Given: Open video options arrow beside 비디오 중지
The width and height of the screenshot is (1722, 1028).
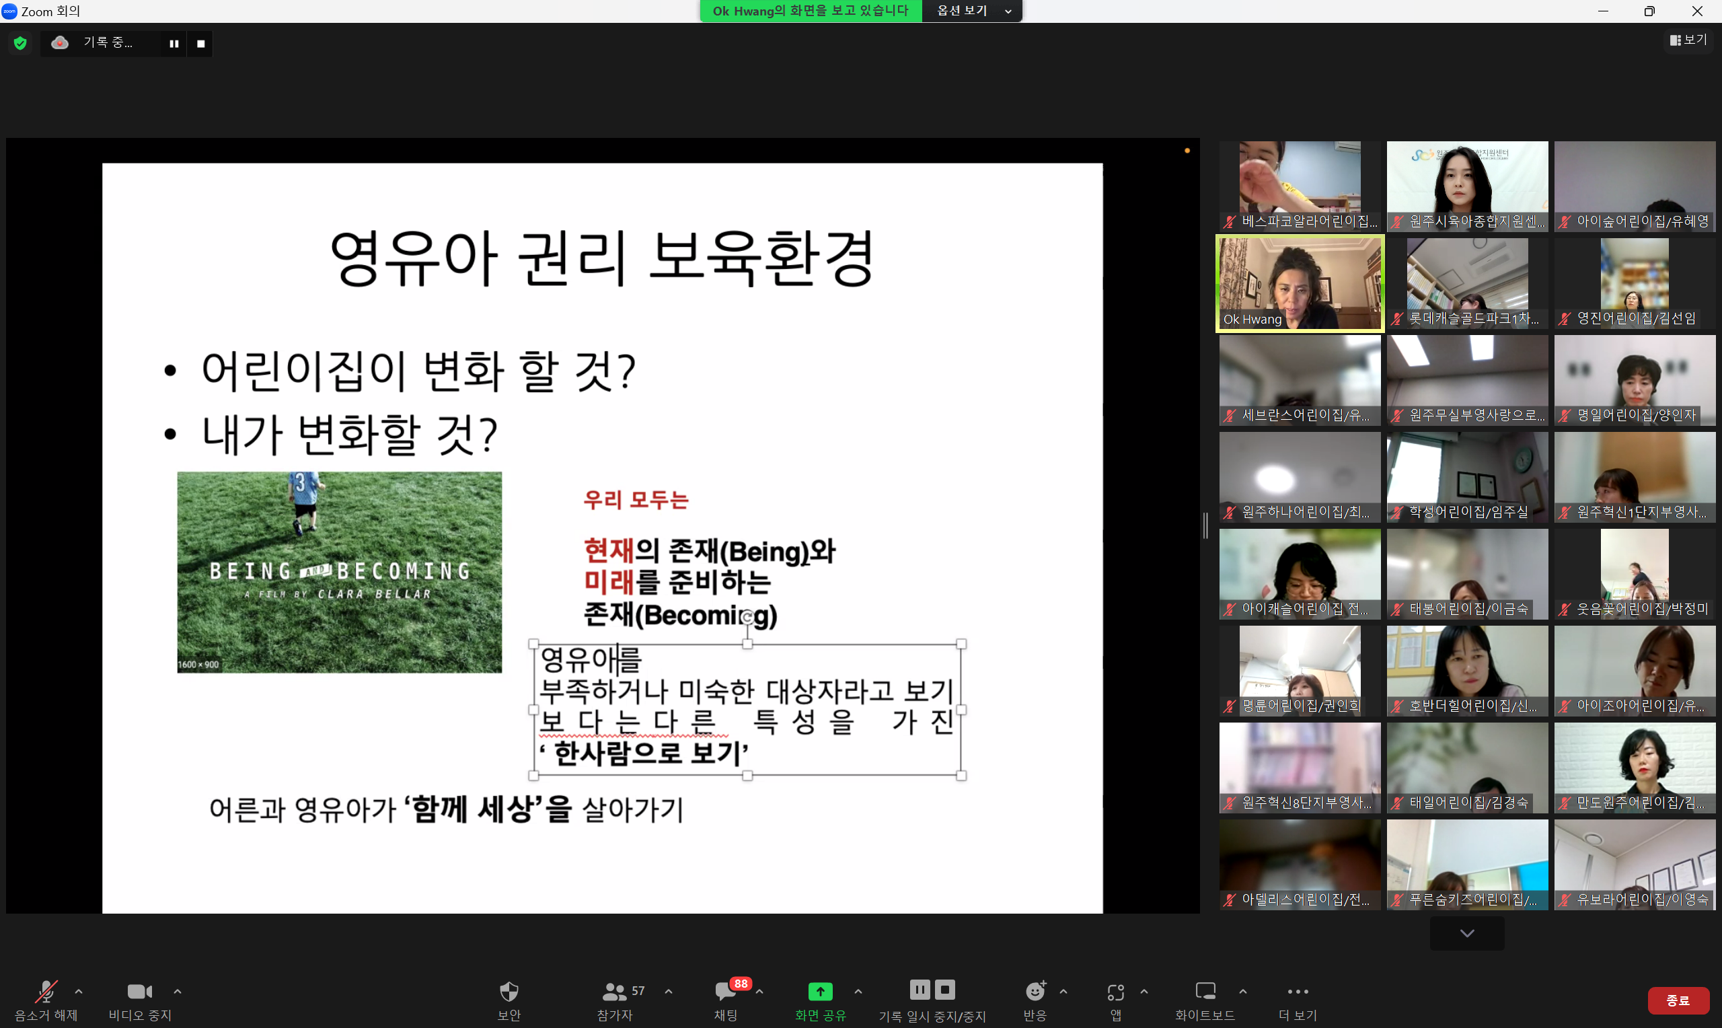Looking at the screenshot, I should [178, 991].
